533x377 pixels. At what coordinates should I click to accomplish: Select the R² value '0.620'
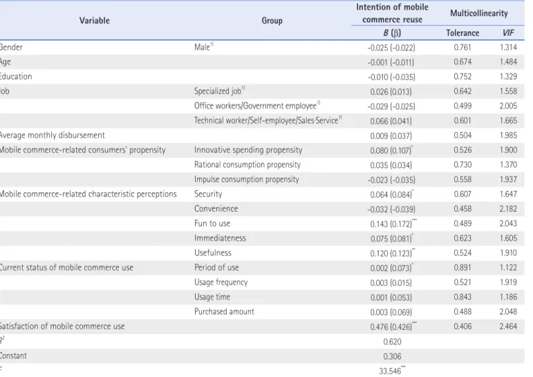coord(392,342)
